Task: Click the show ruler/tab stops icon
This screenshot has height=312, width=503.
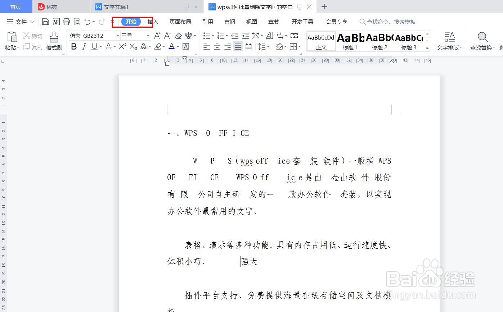Action: [294, 36]
